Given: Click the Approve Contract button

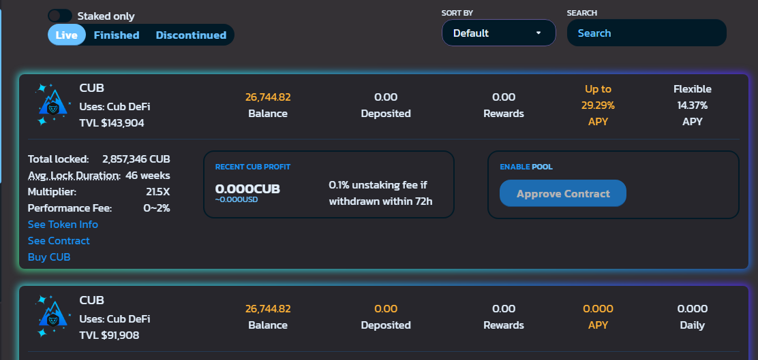Looking at the screenshot, I should tap(562, 193).
